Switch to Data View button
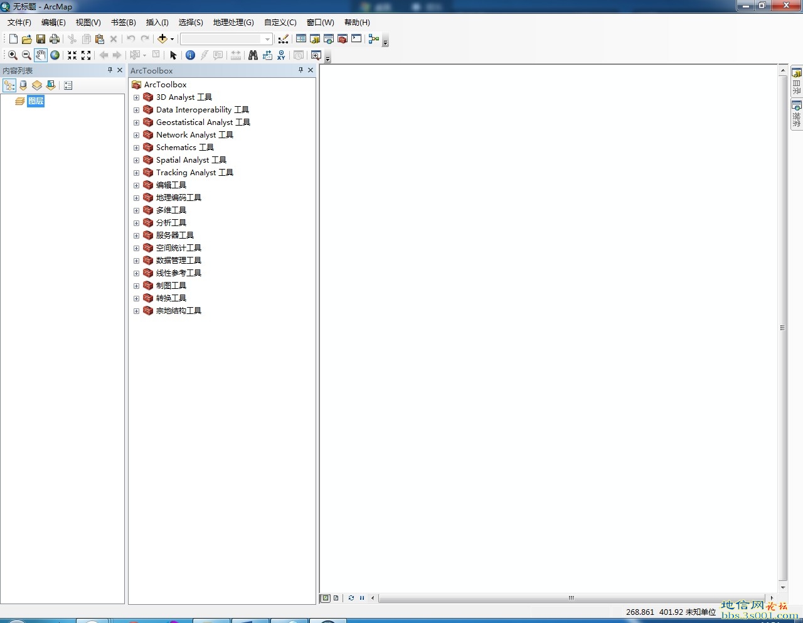This screenshot has width=803, height=623. [326, 598]
